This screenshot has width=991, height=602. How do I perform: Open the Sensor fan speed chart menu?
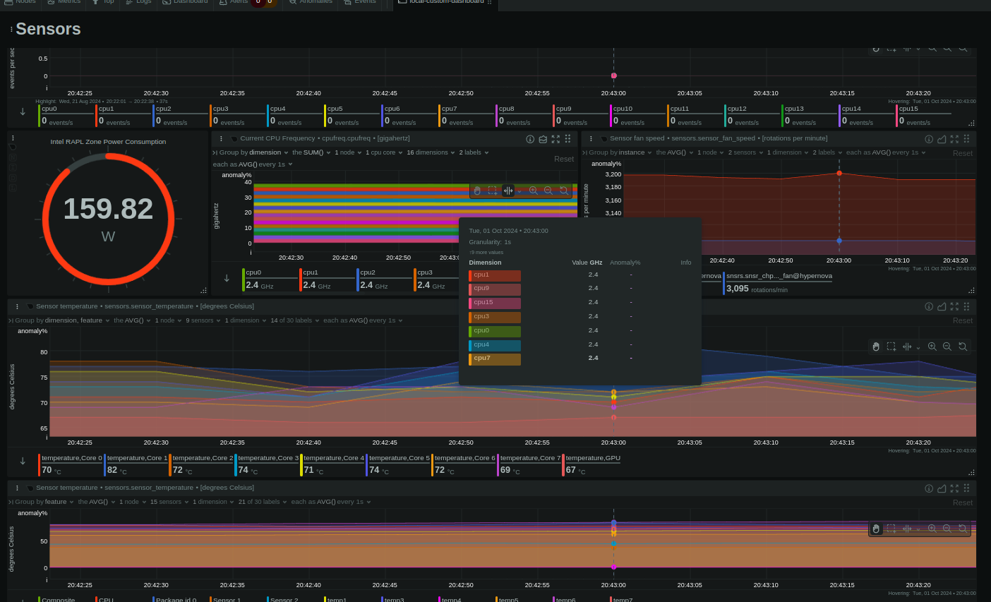(x=591, y=138)
